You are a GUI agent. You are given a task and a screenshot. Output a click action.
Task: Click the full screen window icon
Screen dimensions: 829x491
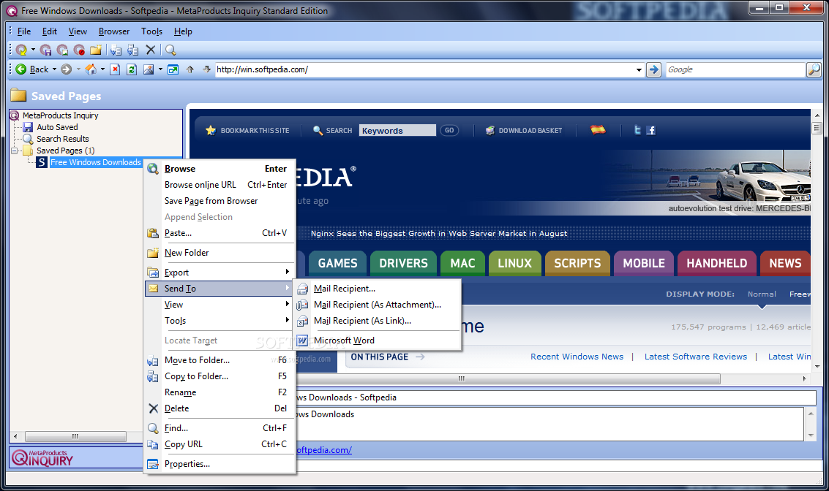click(173, 69)
